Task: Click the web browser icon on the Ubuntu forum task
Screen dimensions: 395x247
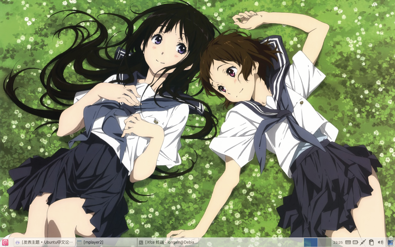Action: (x=18, y=242)
